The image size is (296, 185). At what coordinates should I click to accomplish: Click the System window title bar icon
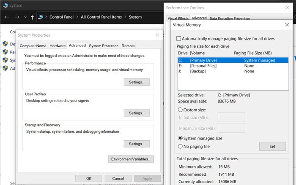tap(4, 5)
